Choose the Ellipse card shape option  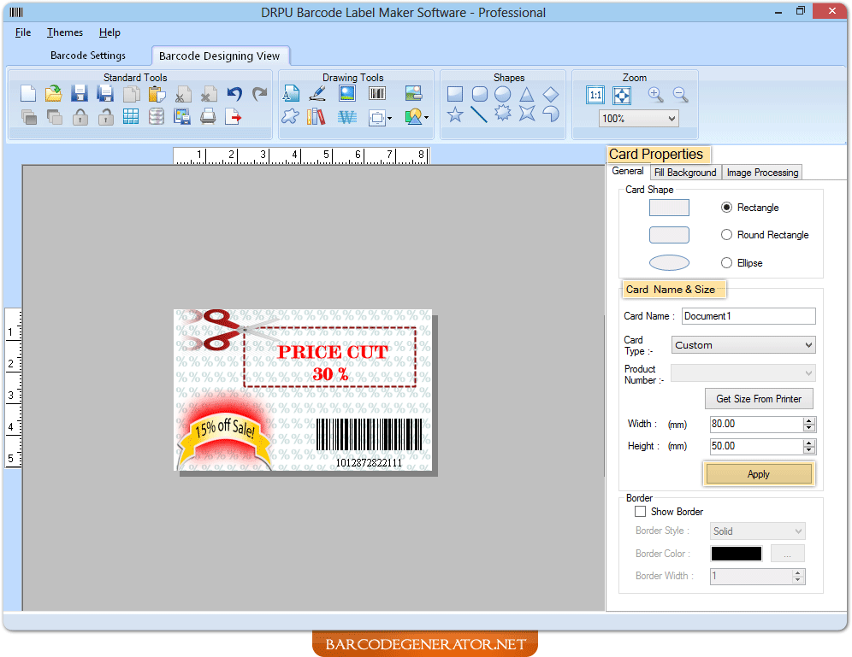coord(726,262)
